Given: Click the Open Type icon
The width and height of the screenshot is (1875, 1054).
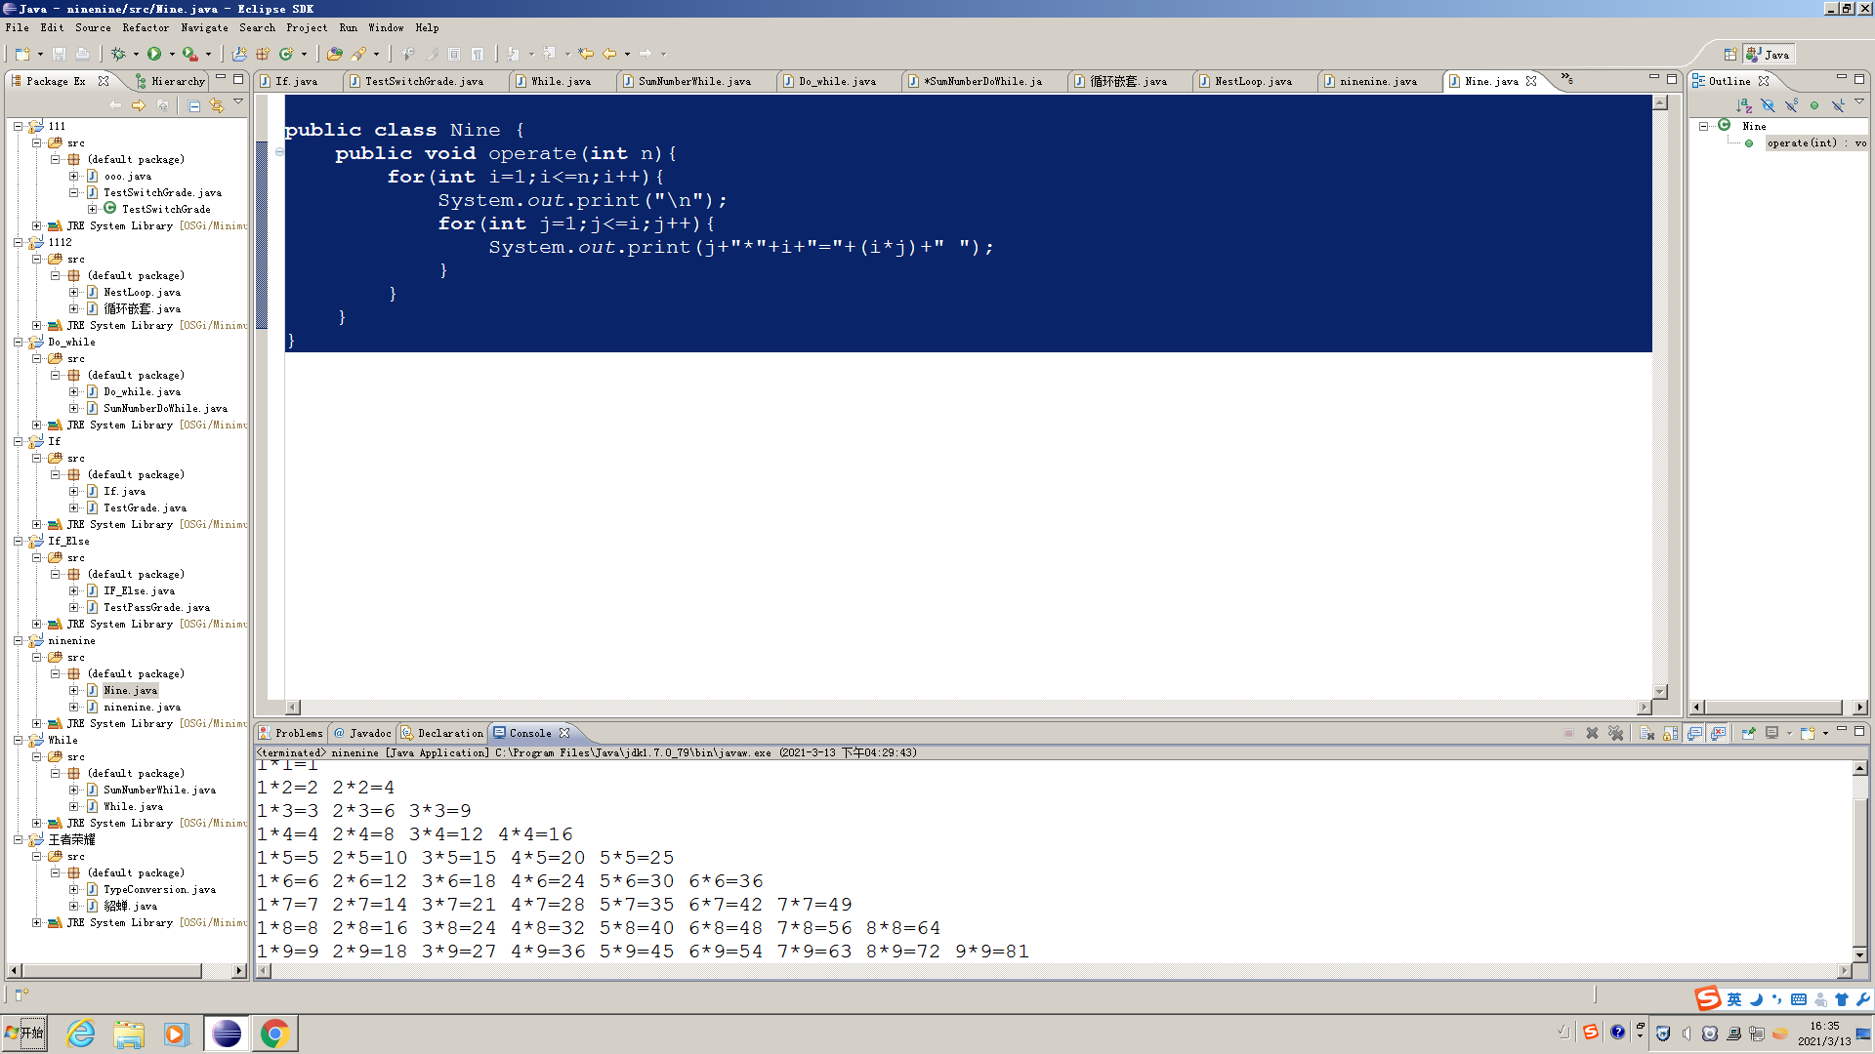Looking at the screenshot, I should pos(335,54).
